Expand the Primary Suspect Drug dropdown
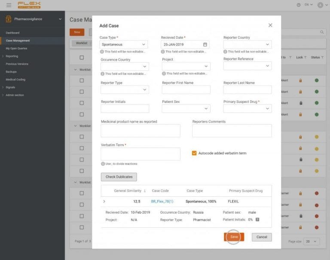The image size is (330, 260). (247, 109)
